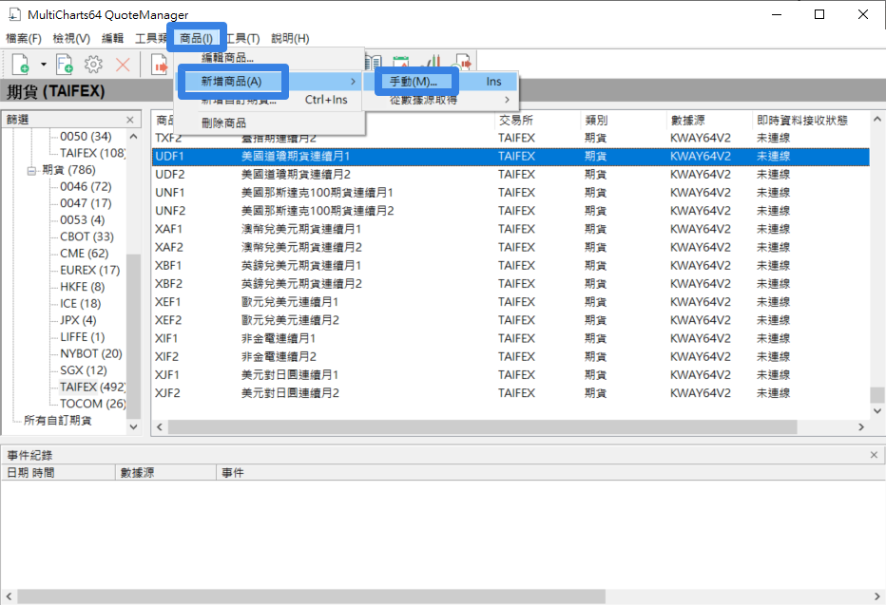Collapse the 期貨 (786) tree node
The height and width of the screenshot is (605, 886).
pos(31,170)
